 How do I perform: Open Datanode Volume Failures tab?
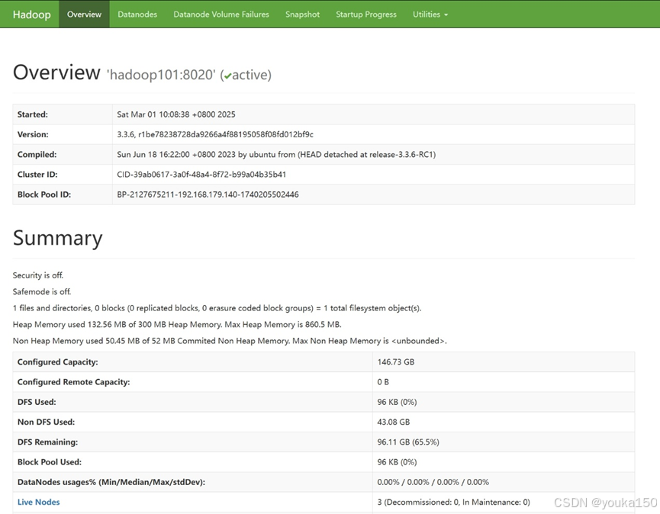click(x=221, y=14)
